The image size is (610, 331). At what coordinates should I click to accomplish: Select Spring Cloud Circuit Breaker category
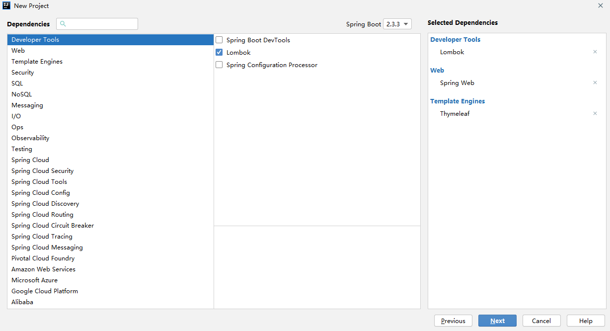point(110,226)
